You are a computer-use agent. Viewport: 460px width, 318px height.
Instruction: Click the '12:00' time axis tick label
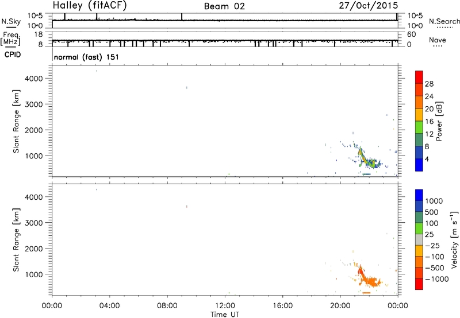225,306
